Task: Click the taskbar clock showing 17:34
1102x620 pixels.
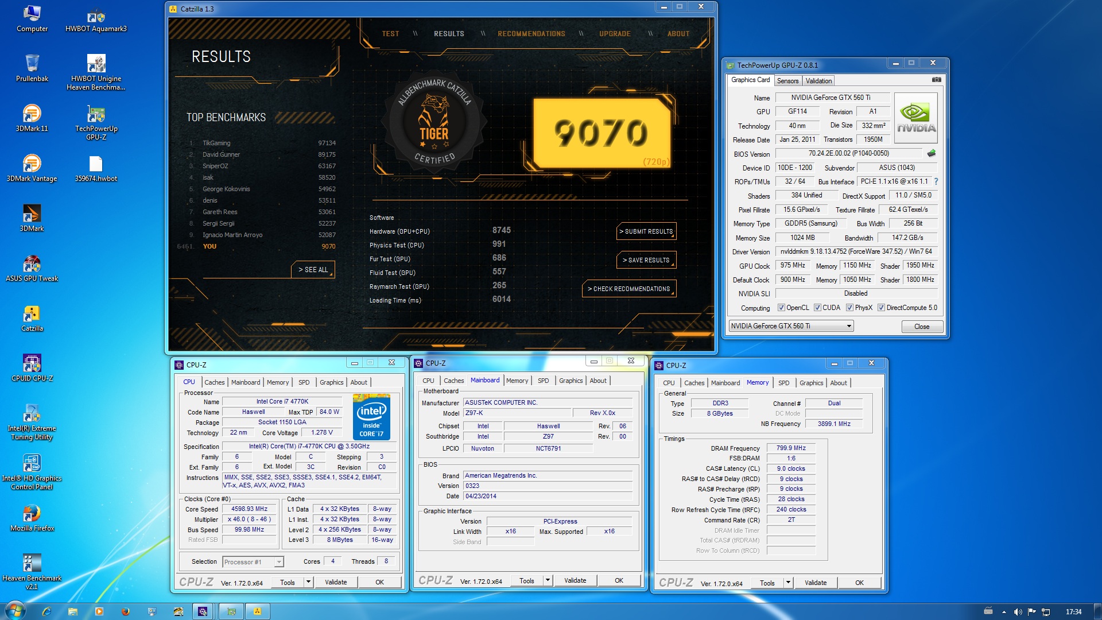Action: pos(1073,612)
